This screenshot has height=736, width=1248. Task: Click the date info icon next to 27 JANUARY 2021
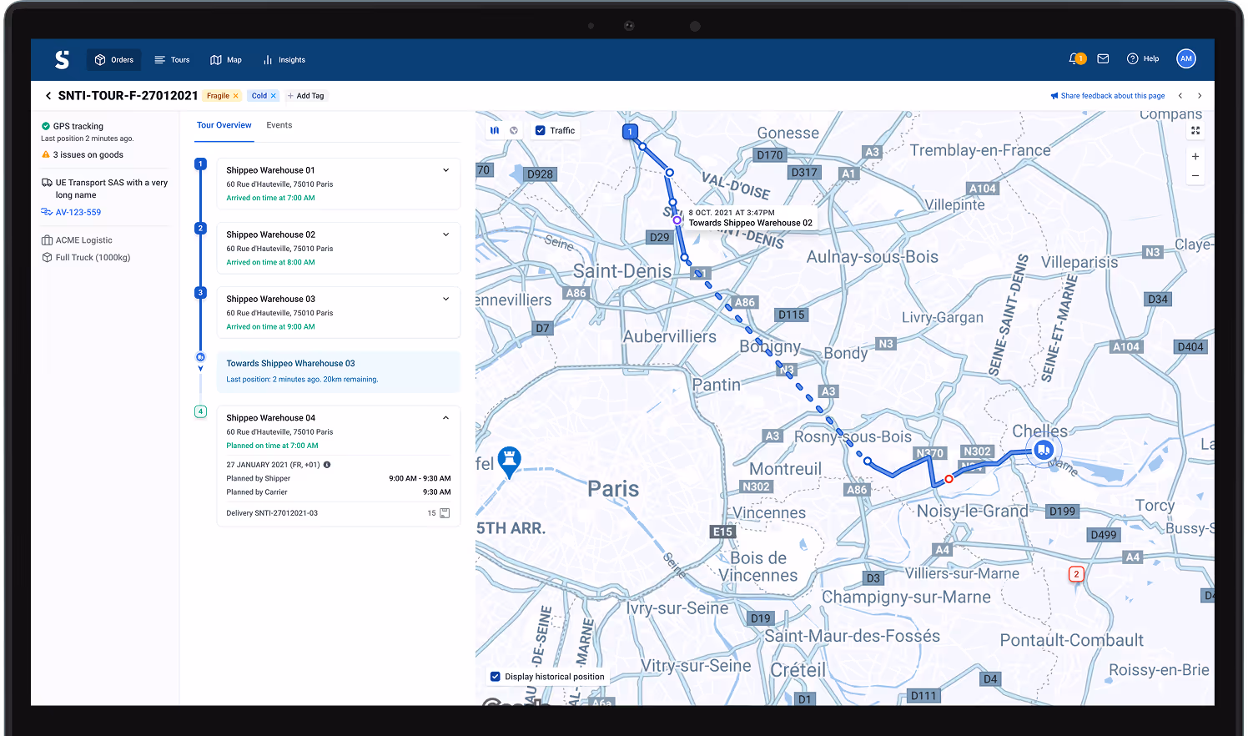click(x=327, y=465)
